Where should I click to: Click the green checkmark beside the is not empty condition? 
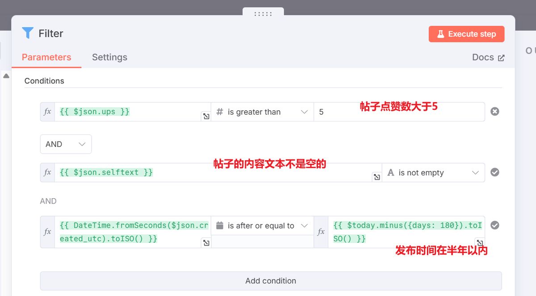tap(494, 172)
